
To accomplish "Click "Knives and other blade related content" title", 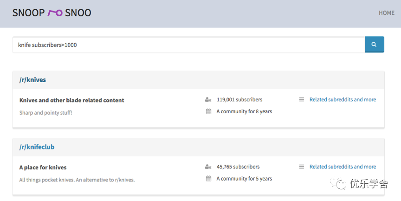I will click(x=71, y=100).
